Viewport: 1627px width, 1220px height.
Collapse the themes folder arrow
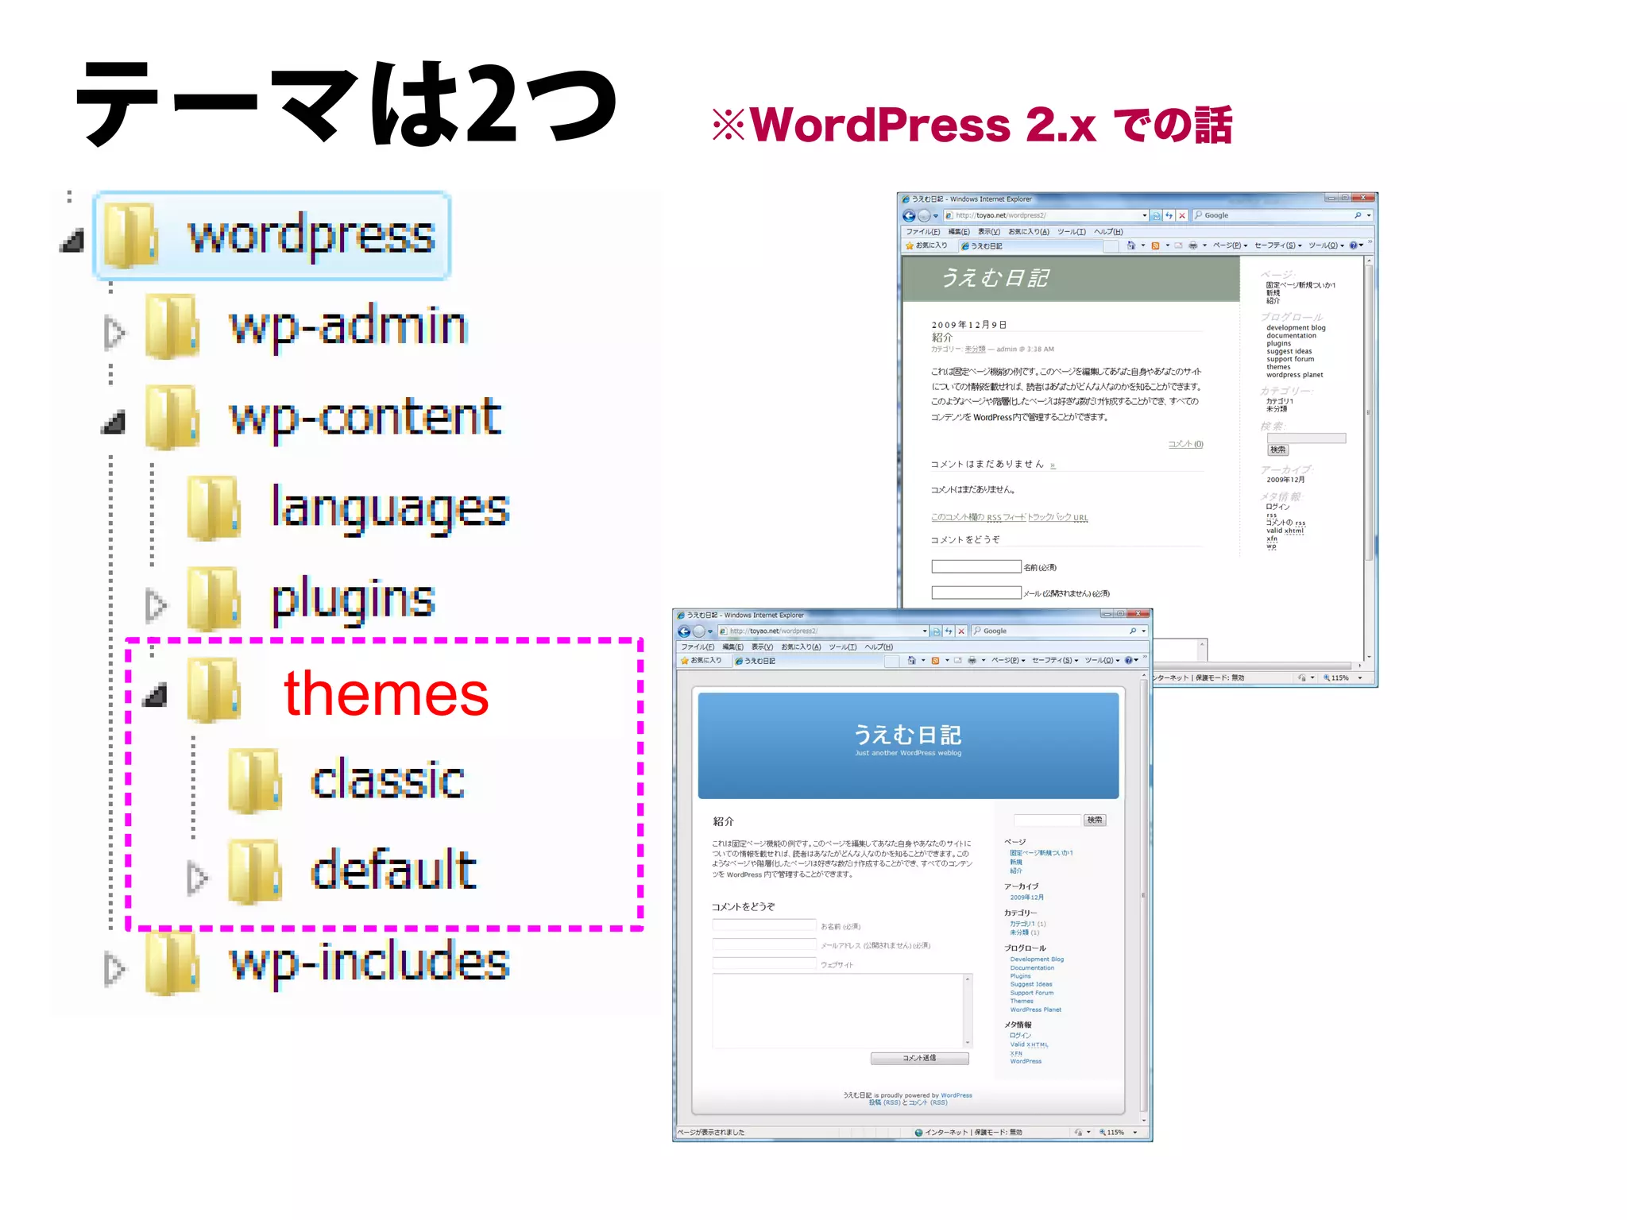pos(155,695)
